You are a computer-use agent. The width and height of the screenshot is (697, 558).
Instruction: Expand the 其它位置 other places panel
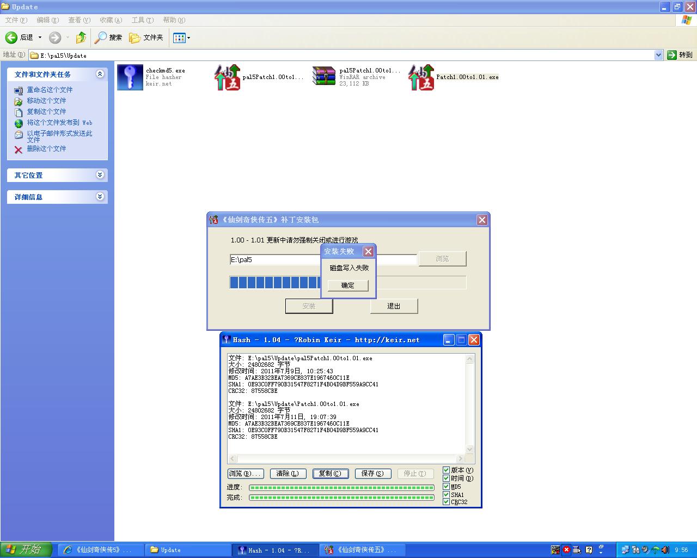(x=100, y=175)
